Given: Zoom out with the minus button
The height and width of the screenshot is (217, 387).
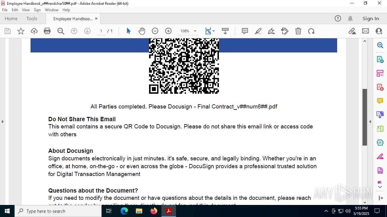Looking at the screenshot, I should [155, 31].
